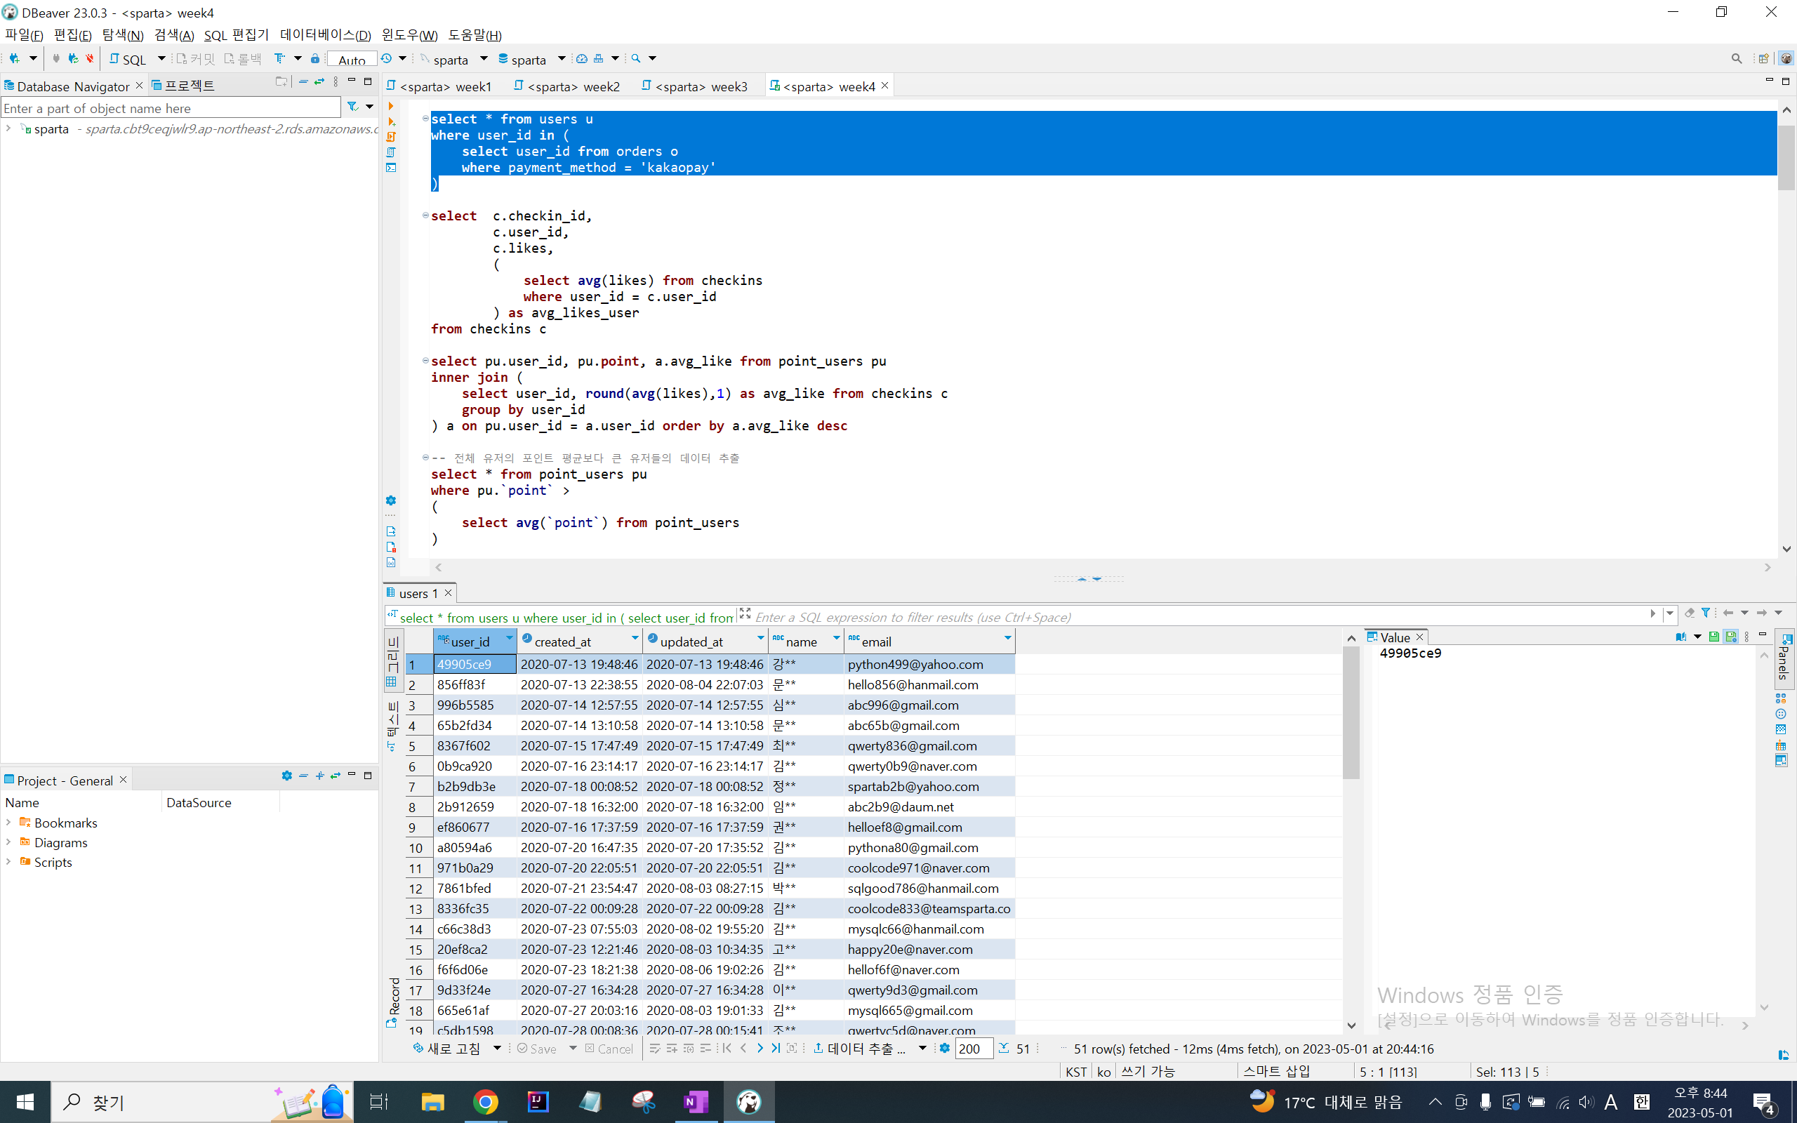
Task: Click the red Disconnect icon
Action: click(x=90, y=58)
